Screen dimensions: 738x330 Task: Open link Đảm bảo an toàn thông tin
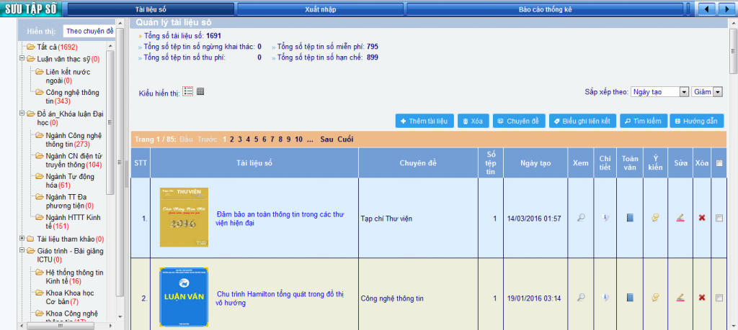click(x=280, y=219)
